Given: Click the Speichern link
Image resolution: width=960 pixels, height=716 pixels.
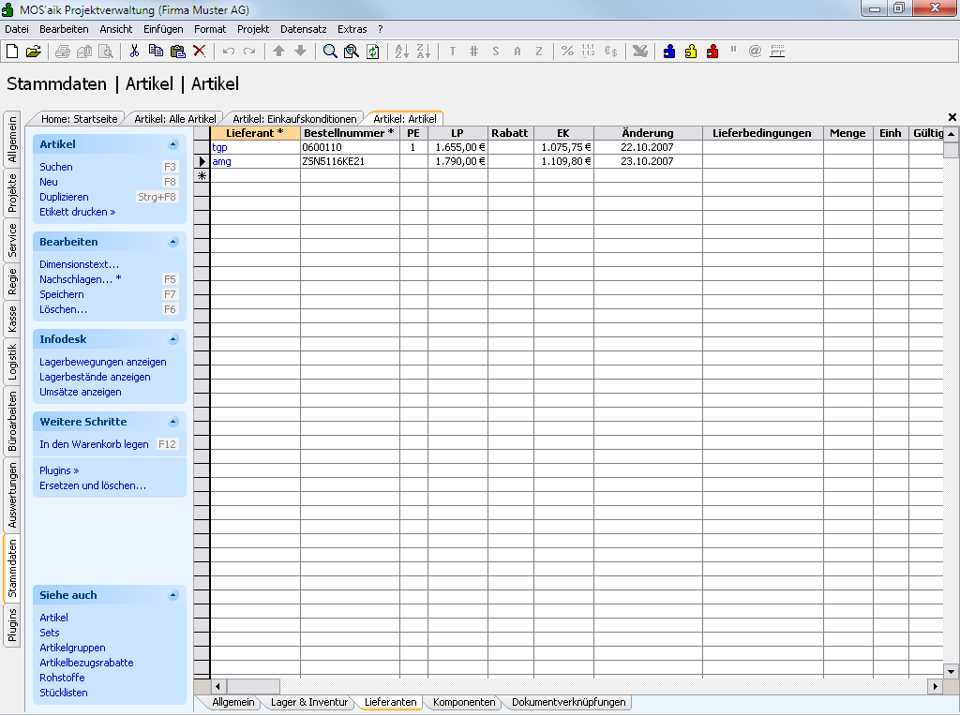Looking at the screenshot, I should 62,294.
